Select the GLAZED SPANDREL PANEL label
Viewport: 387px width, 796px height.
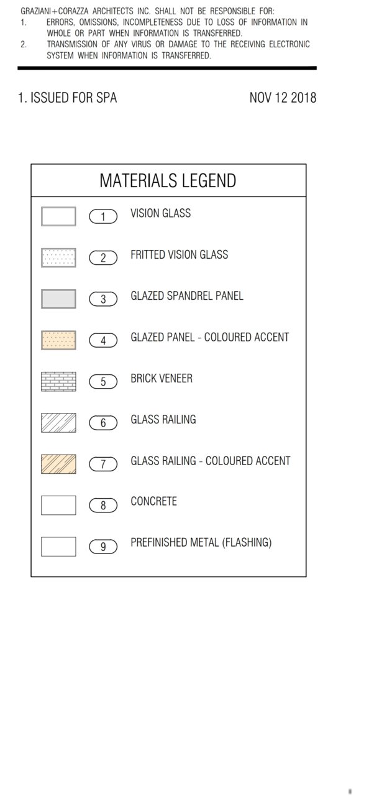[x=186, y=296]
